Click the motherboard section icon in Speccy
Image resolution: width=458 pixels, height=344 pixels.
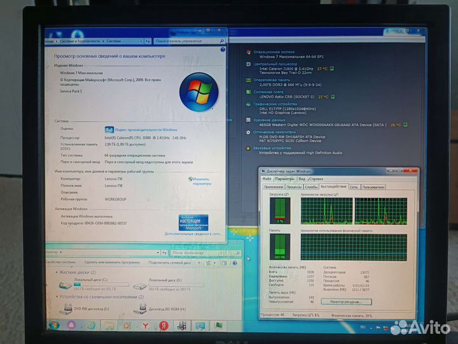[x=248, y=92]
